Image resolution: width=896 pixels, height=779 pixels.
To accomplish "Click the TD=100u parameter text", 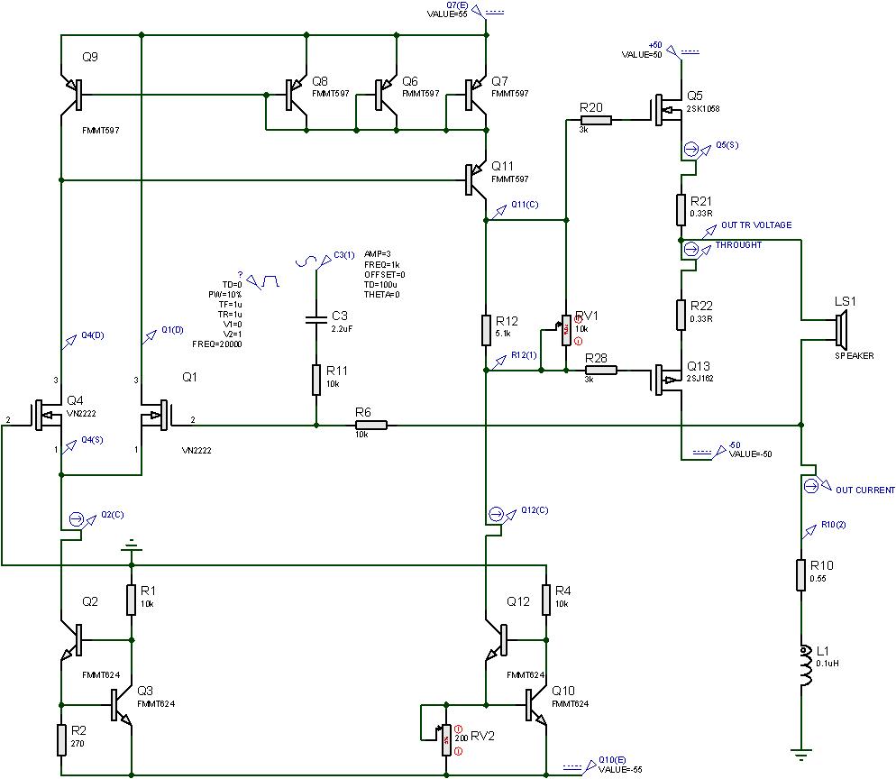I will coord(380,284).
